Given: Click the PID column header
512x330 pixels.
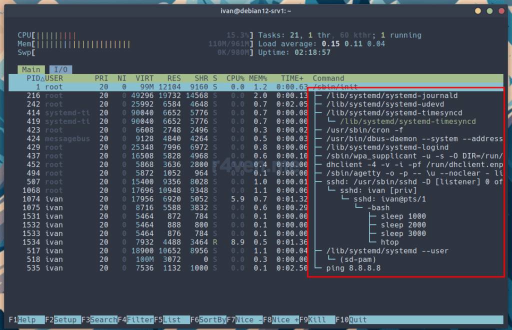Looking at the screenshot, I should click(34, 78).
